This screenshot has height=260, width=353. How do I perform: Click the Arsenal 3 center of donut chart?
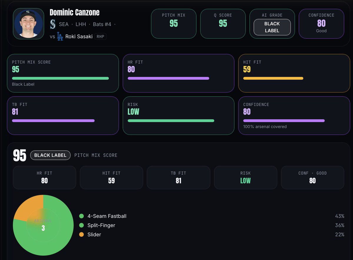pyautogui.click(x=43, y=225)
